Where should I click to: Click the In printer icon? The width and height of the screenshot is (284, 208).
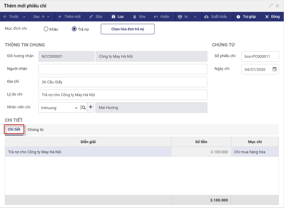pos(180,17)
